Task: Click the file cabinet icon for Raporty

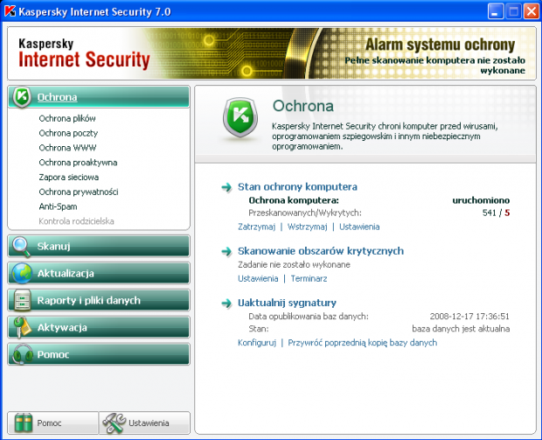Action: pos(23,300)
